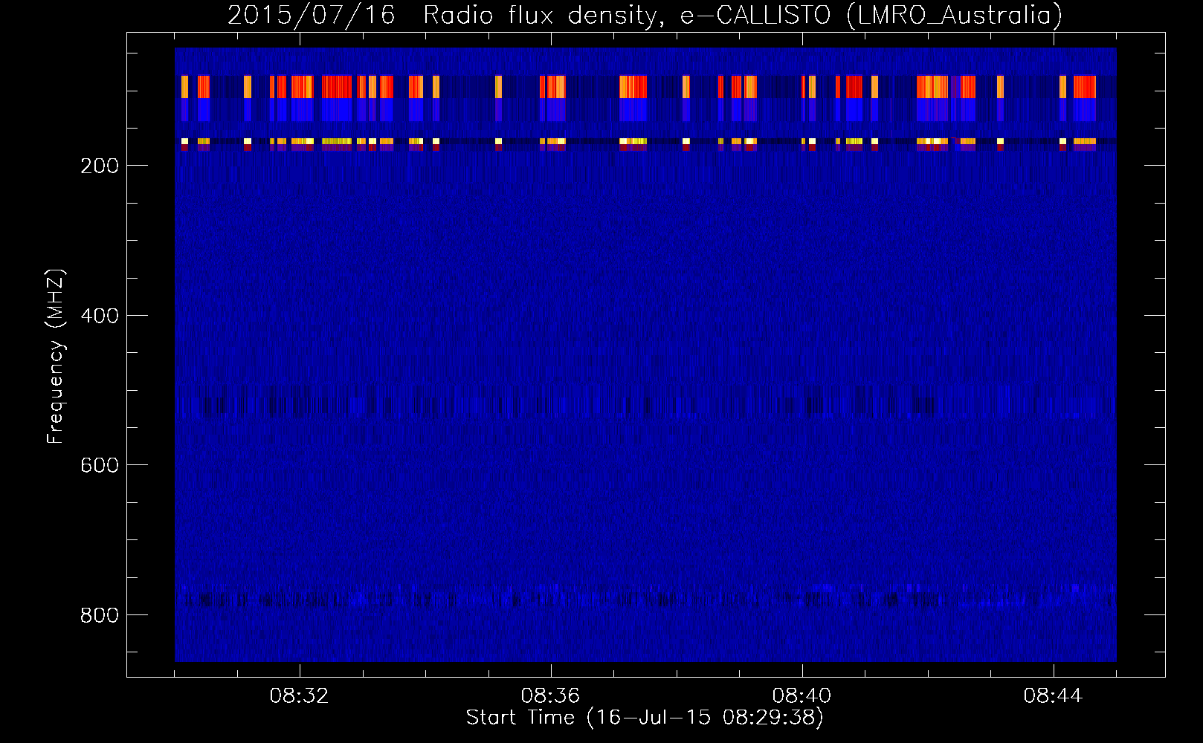
Task: Click the 600 frequency tick label
Action: pyautogui.click(x=99, y=464)
